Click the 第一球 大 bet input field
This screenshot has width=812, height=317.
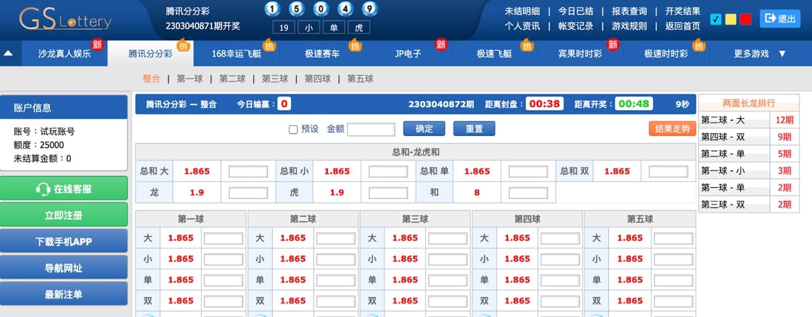tap(223, 238)
